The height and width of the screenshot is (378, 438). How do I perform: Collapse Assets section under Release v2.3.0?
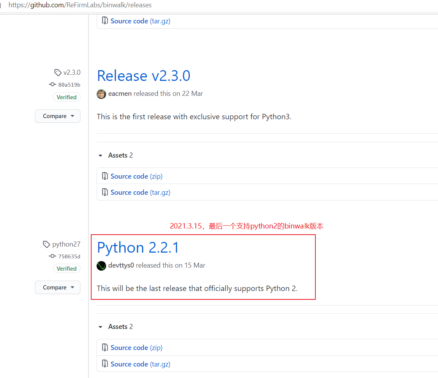116,155
